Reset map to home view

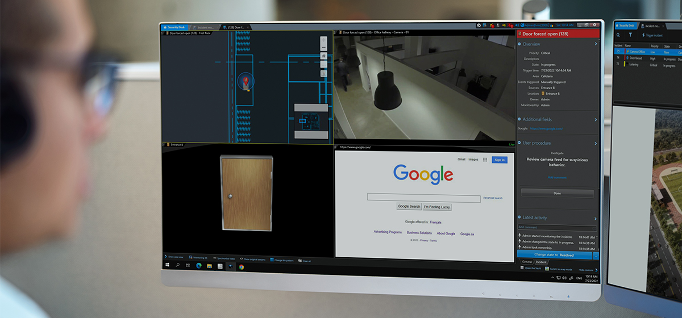click(323, 56)
